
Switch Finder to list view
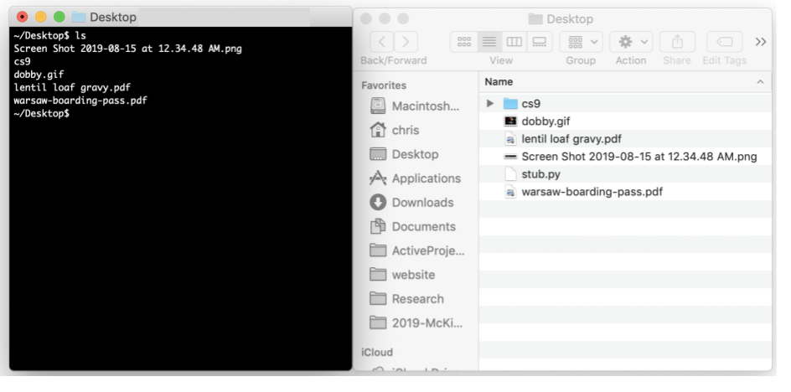489,42
